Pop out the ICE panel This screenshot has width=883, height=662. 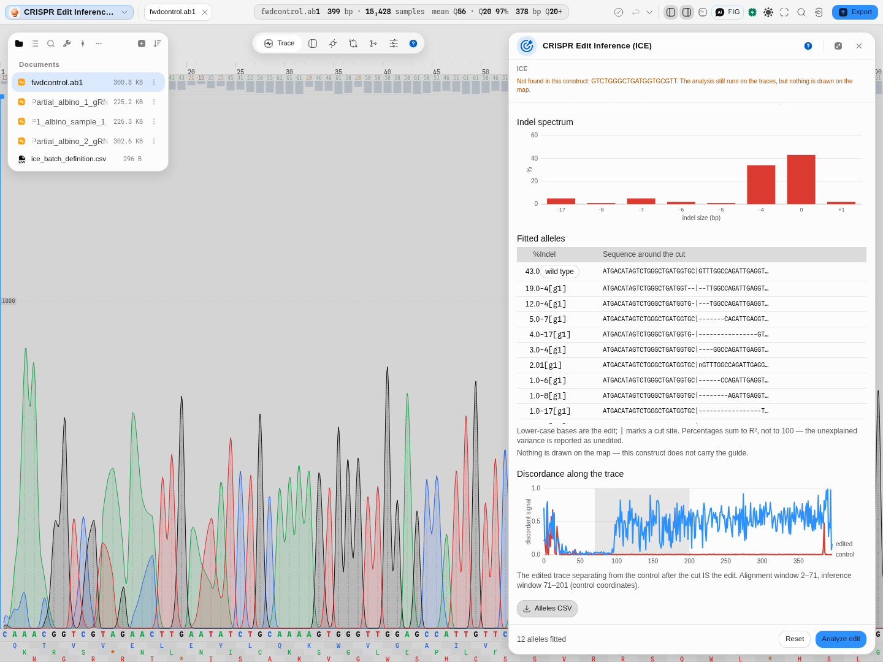tap(838, 46)
